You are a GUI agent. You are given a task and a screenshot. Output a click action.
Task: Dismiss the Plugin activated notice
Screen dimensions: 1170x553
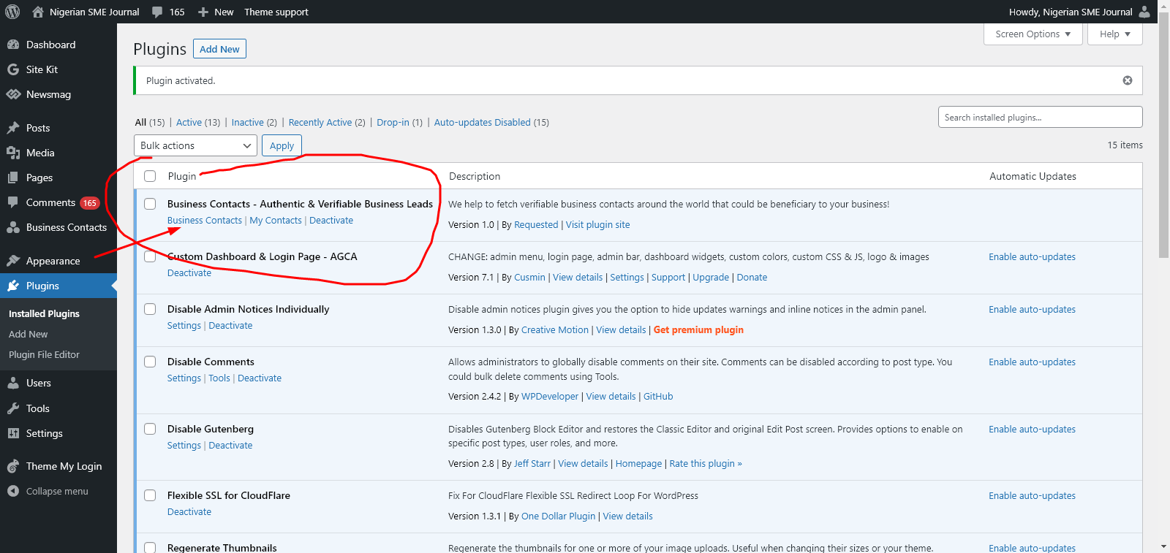point(1128,80)
